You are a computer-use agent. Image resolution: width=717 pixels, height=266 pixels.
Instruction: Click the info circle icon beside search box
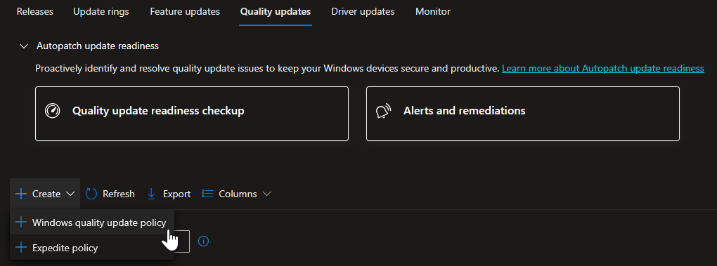point(203,241)
